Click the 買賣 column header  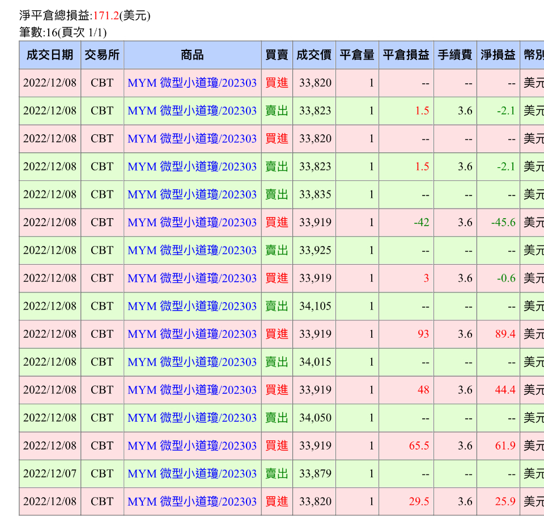coord(277,55)
